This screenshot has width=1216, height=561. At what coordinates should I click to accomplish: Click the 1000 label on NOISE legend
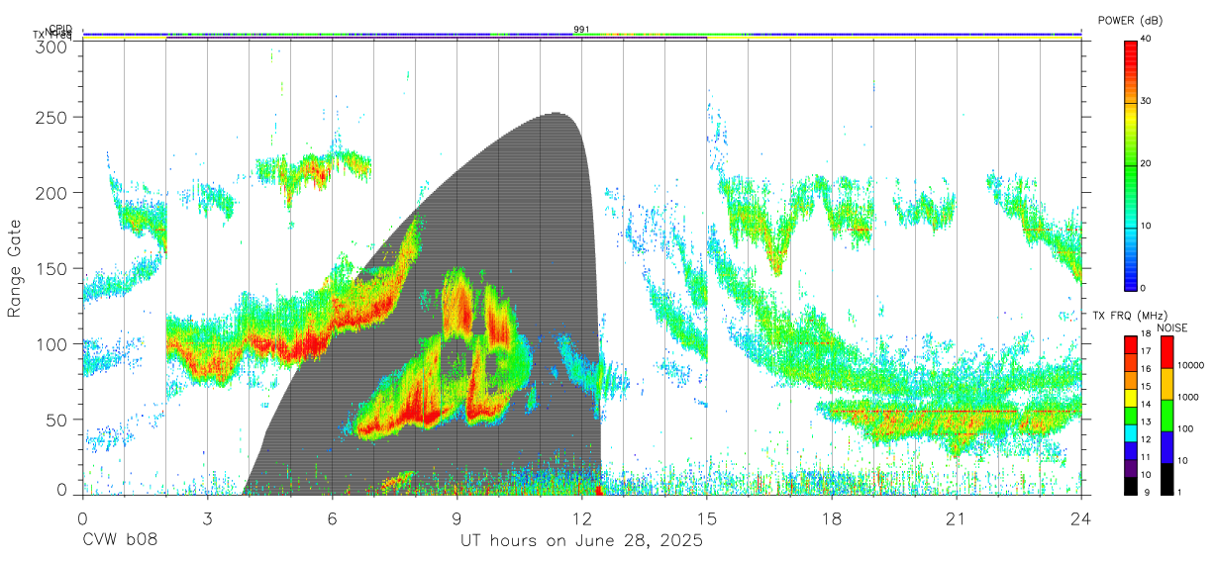tap(1190, 397)
